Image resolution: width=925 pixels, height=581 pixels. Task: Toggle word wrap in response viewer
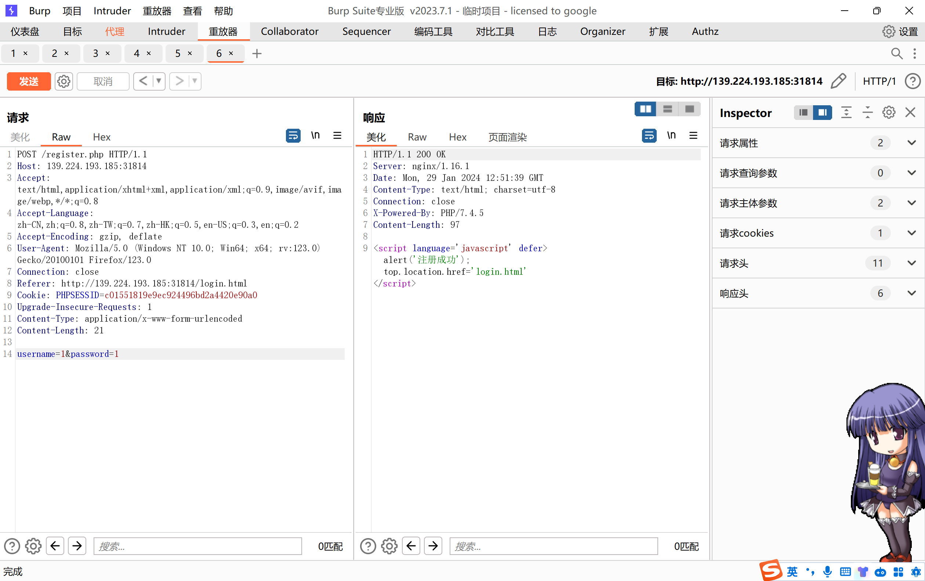[x=649, y=135]
